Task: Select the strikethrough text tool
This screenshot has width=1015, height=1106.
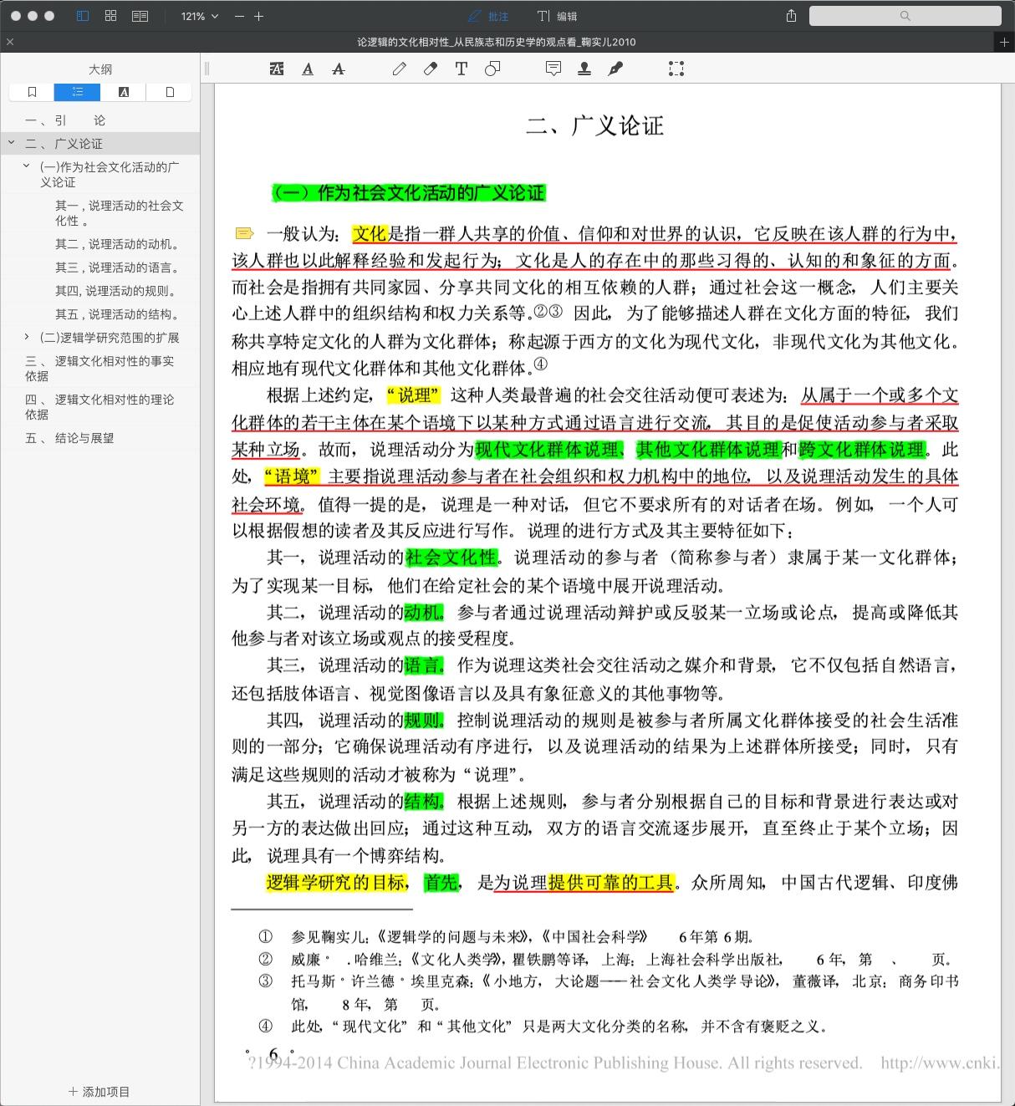Action: tap(339, 69)
